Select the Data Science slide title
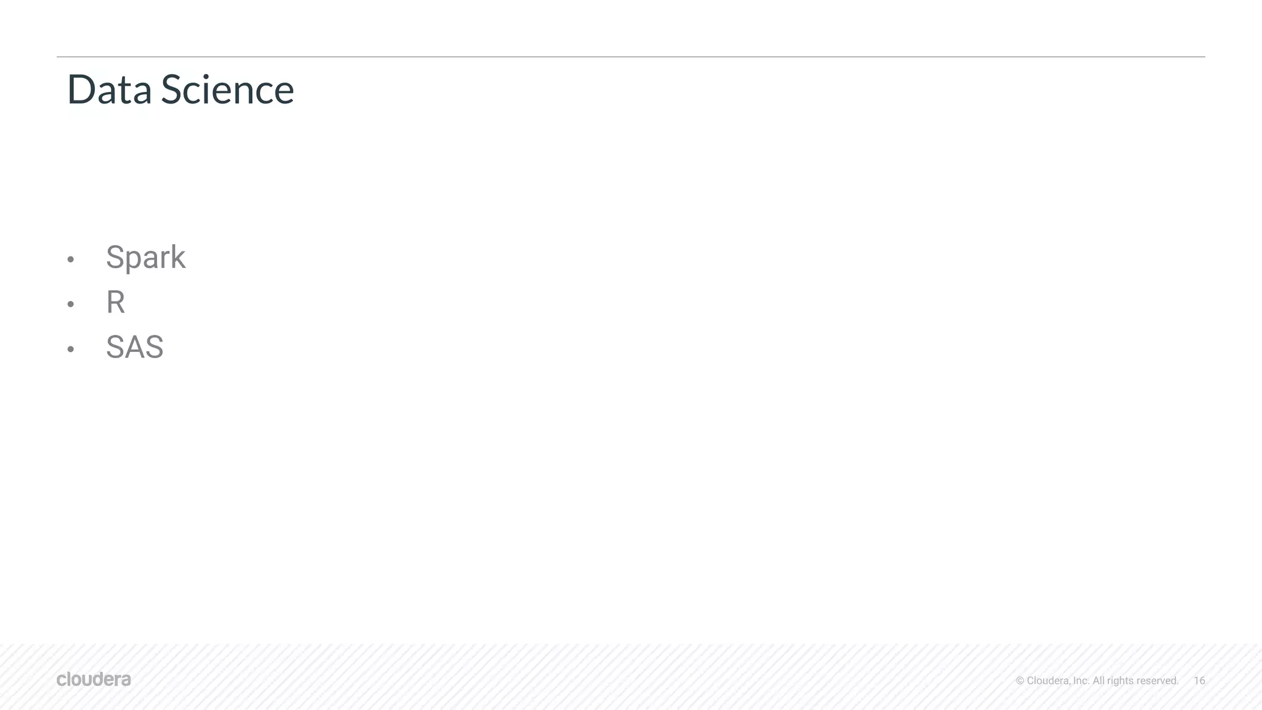This screenshot has width=1262, height=710. [181, 89]
